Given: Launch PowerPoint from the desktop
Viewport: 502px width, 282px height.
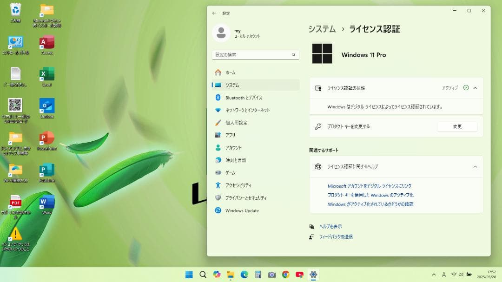Looking at the screenshot, I should (x=47, y=140).
